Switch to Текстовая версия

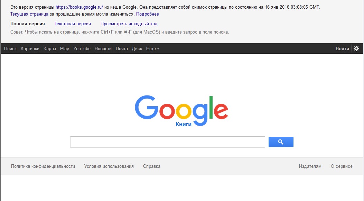click(x=73, y=24)
